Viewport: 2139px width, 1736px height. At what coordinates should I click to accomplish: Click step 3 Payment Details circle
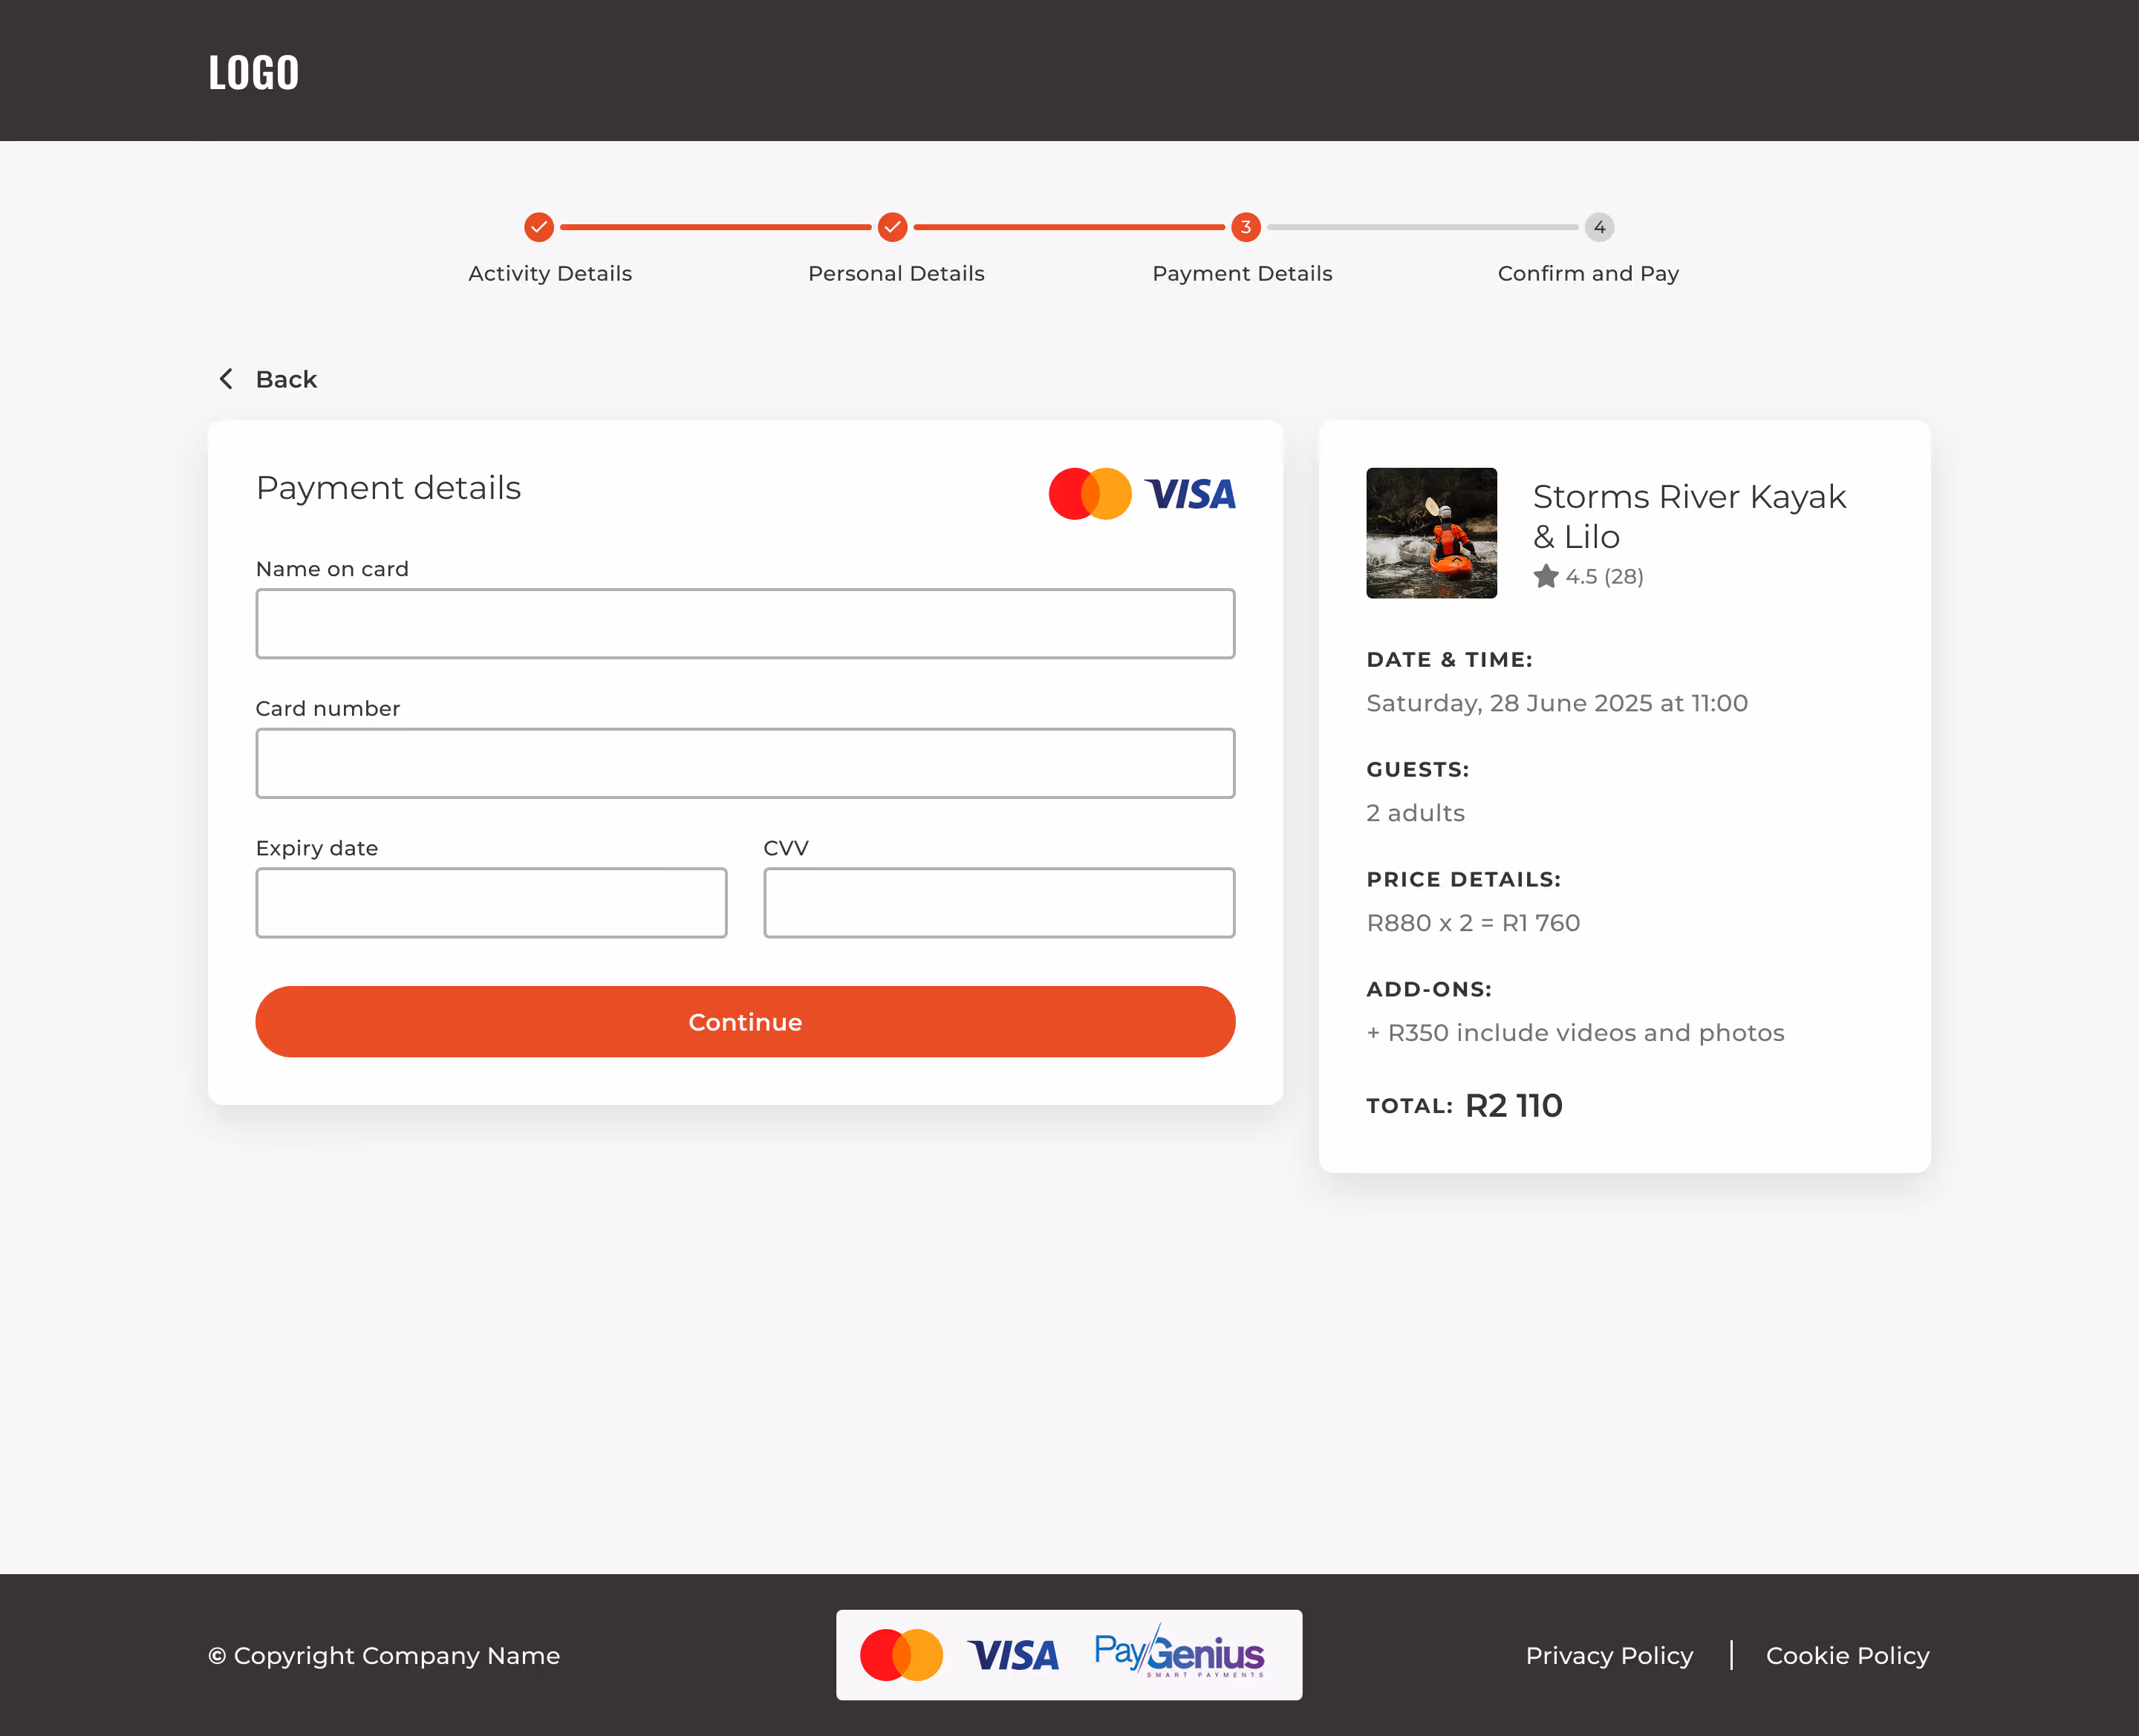pyautogui.click(x=1245, y=227)
